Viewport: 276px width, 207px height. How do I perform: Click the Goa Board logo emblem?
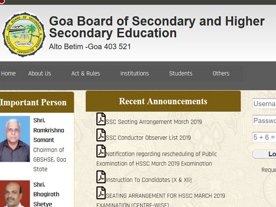point(24,34)
